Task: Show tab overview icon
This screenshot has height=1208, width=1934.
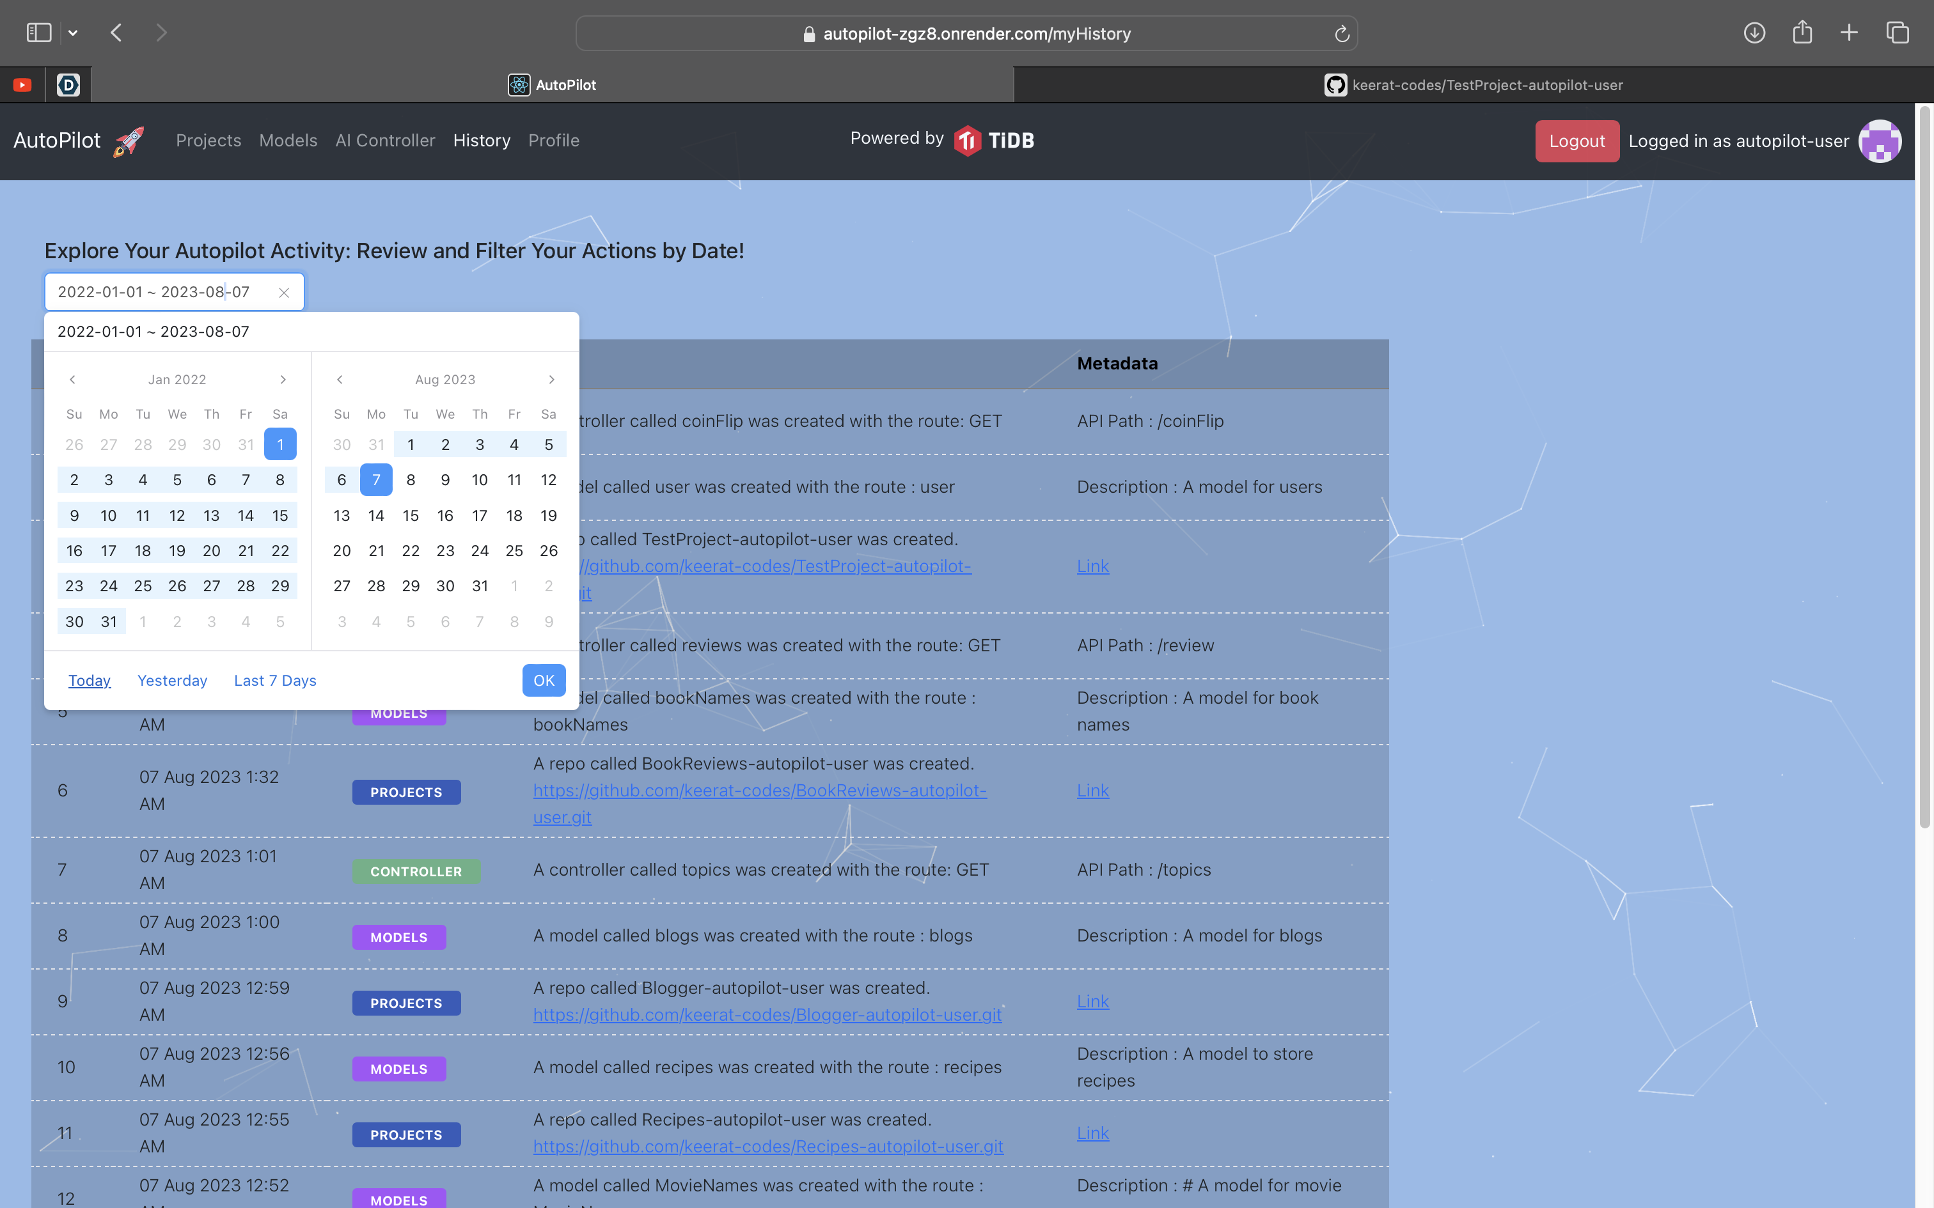Action: pos(1898,33)
